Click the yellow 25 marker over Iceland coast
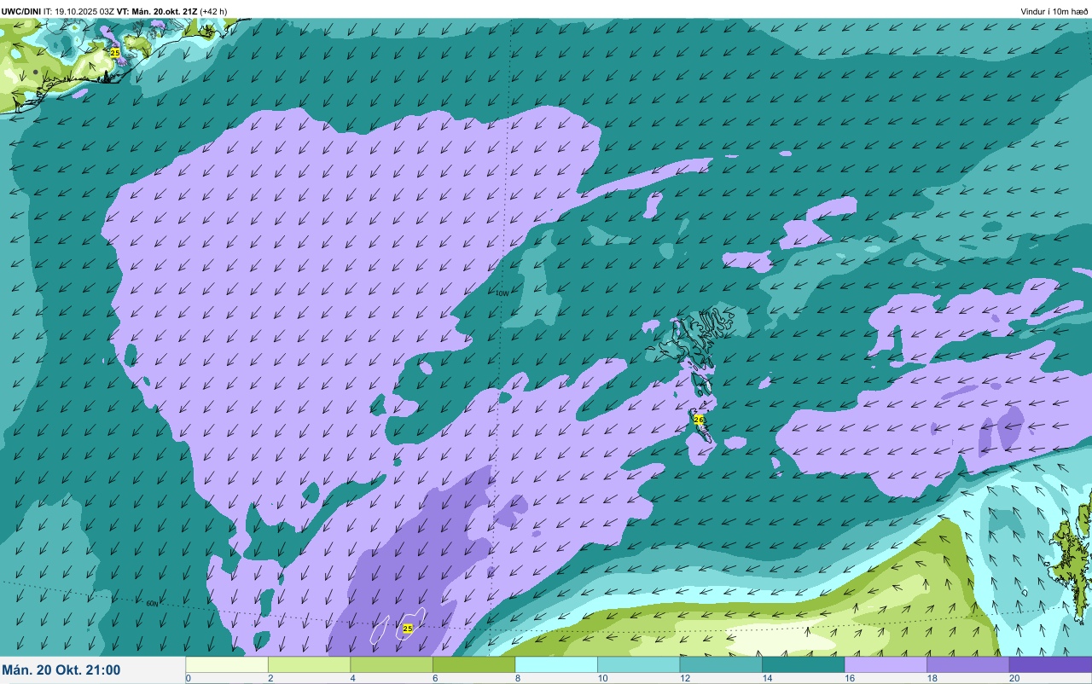This screenshot has height=684, width=1092. click(x=115, y=53)
